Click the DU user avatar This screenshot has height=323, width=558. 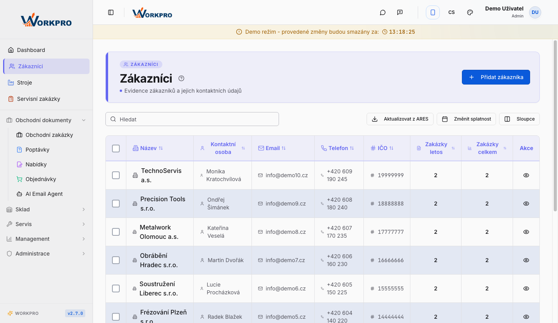(535, 12)
